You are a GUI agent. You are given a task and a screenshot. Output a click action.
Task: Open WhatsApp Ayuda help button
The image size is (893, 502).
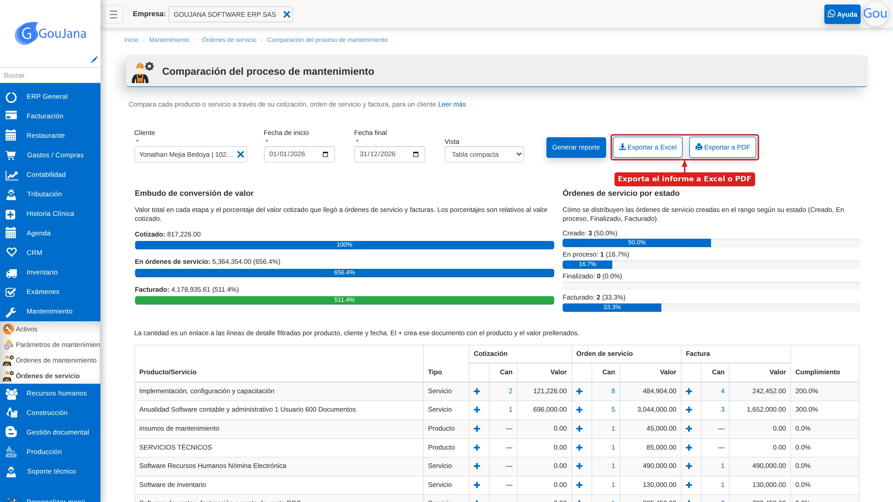[842, 14]
